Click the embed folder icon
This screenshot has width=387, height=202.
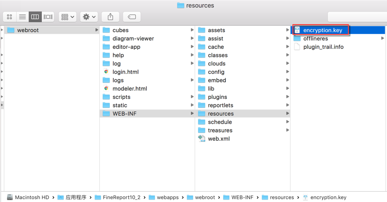click(x=202, y=80)
